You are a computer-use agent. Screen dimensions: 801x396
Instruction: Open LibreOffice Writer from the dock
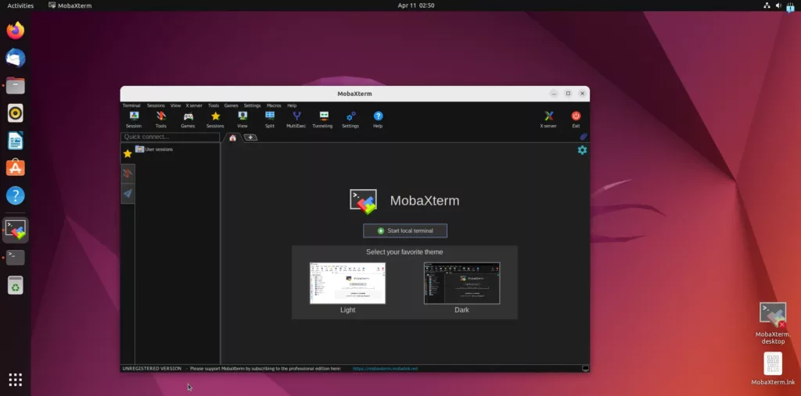coord(16,141)
